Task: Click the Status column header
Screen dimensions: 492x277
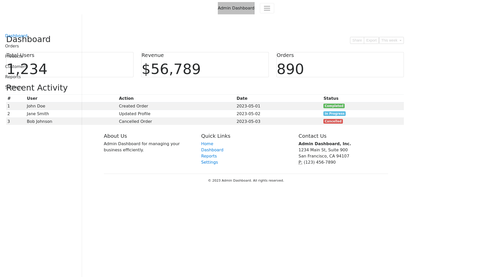Action: tap(331, 98)
